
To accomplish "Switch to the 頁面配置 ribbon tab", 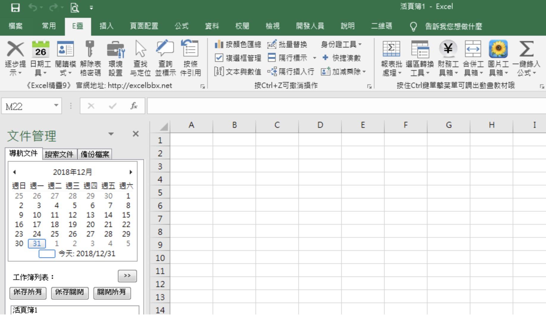I will tap(144, 26).
